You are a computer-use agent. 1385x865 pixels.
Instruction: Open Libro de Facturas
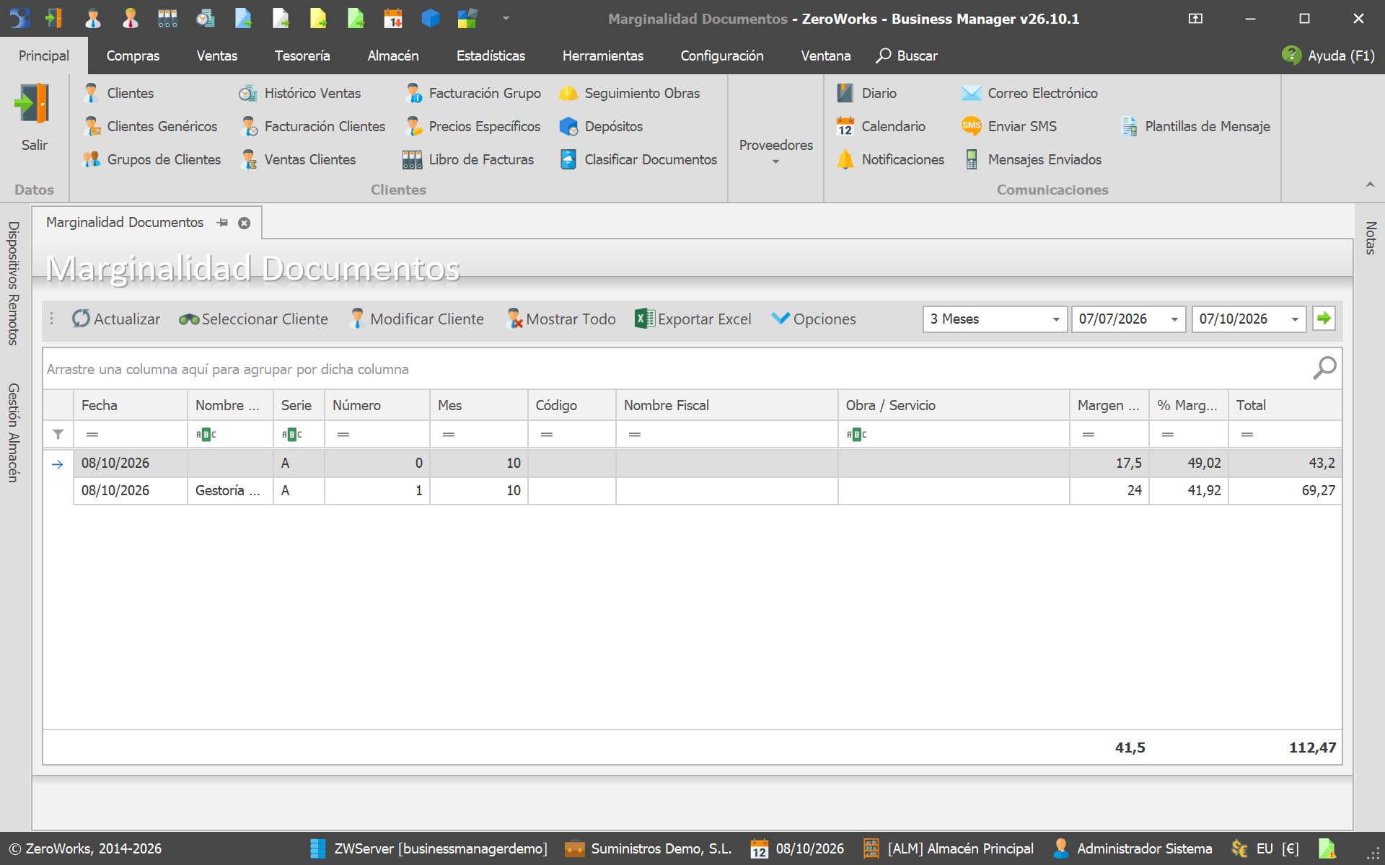(x=469, y=159)
